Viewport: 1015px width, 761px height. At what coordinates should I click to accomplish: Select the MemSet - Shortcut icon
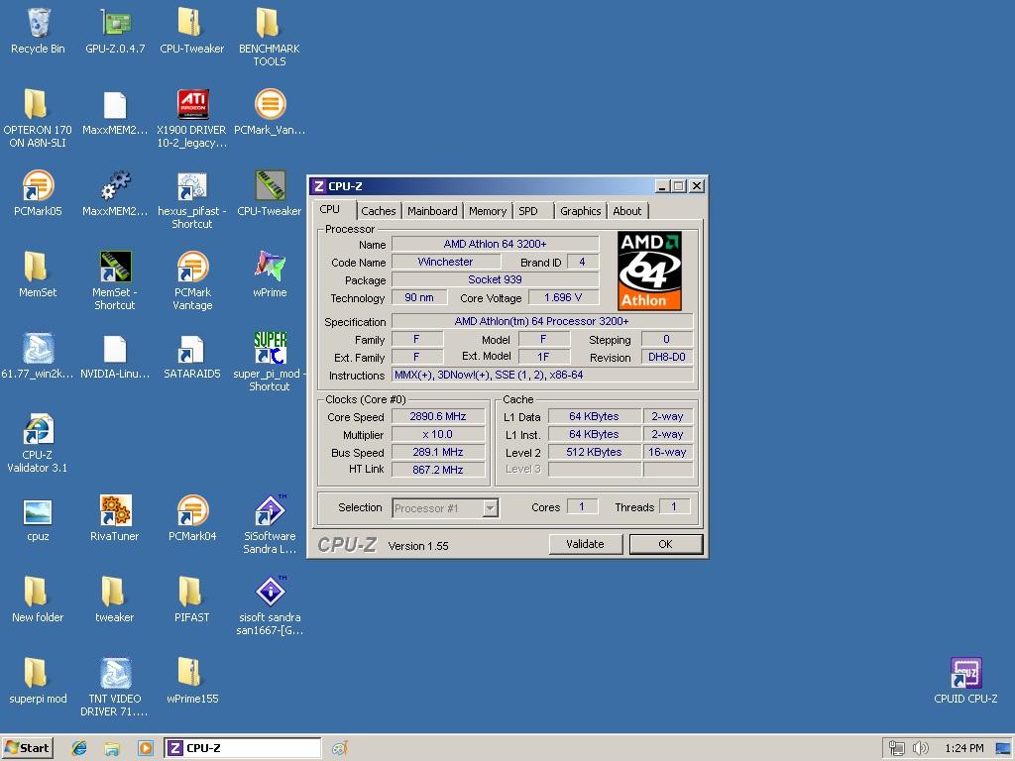(x=115, y=268)
